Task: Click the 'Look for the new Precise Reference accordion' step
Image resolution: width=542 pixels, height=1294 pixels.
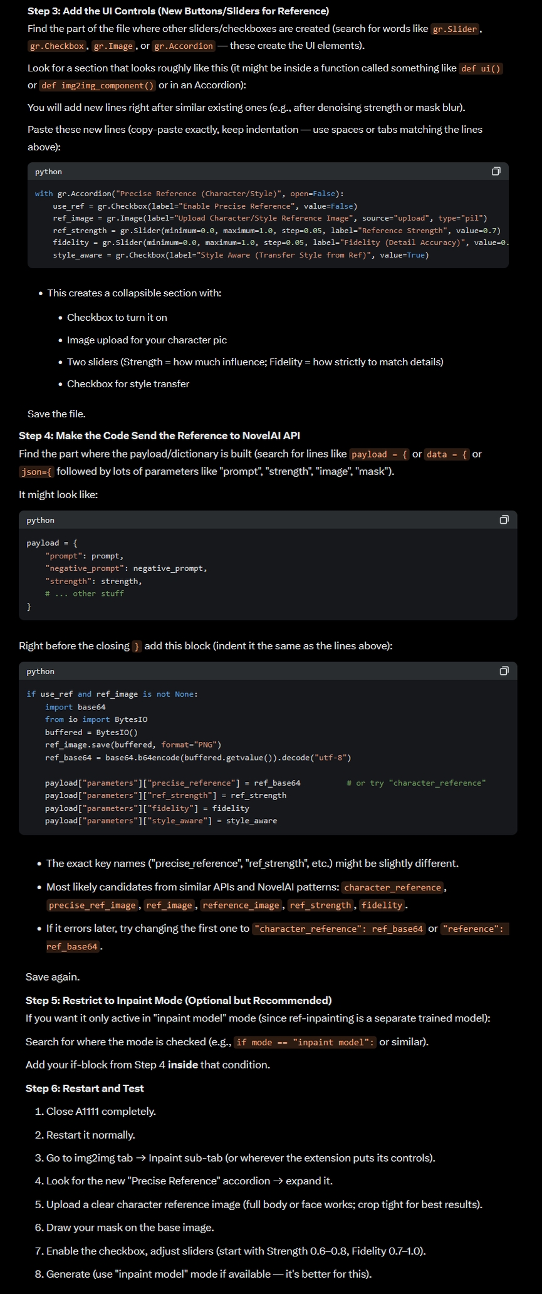Action: click(x=189, y=1181)
